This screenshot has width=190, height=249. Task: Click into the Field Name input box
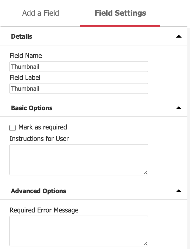[x=79, y=67]
